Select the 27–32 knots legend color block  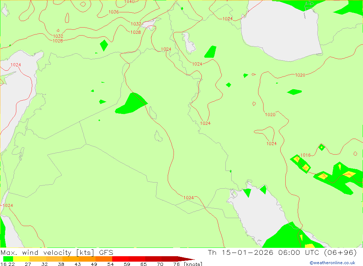point(38,259)
